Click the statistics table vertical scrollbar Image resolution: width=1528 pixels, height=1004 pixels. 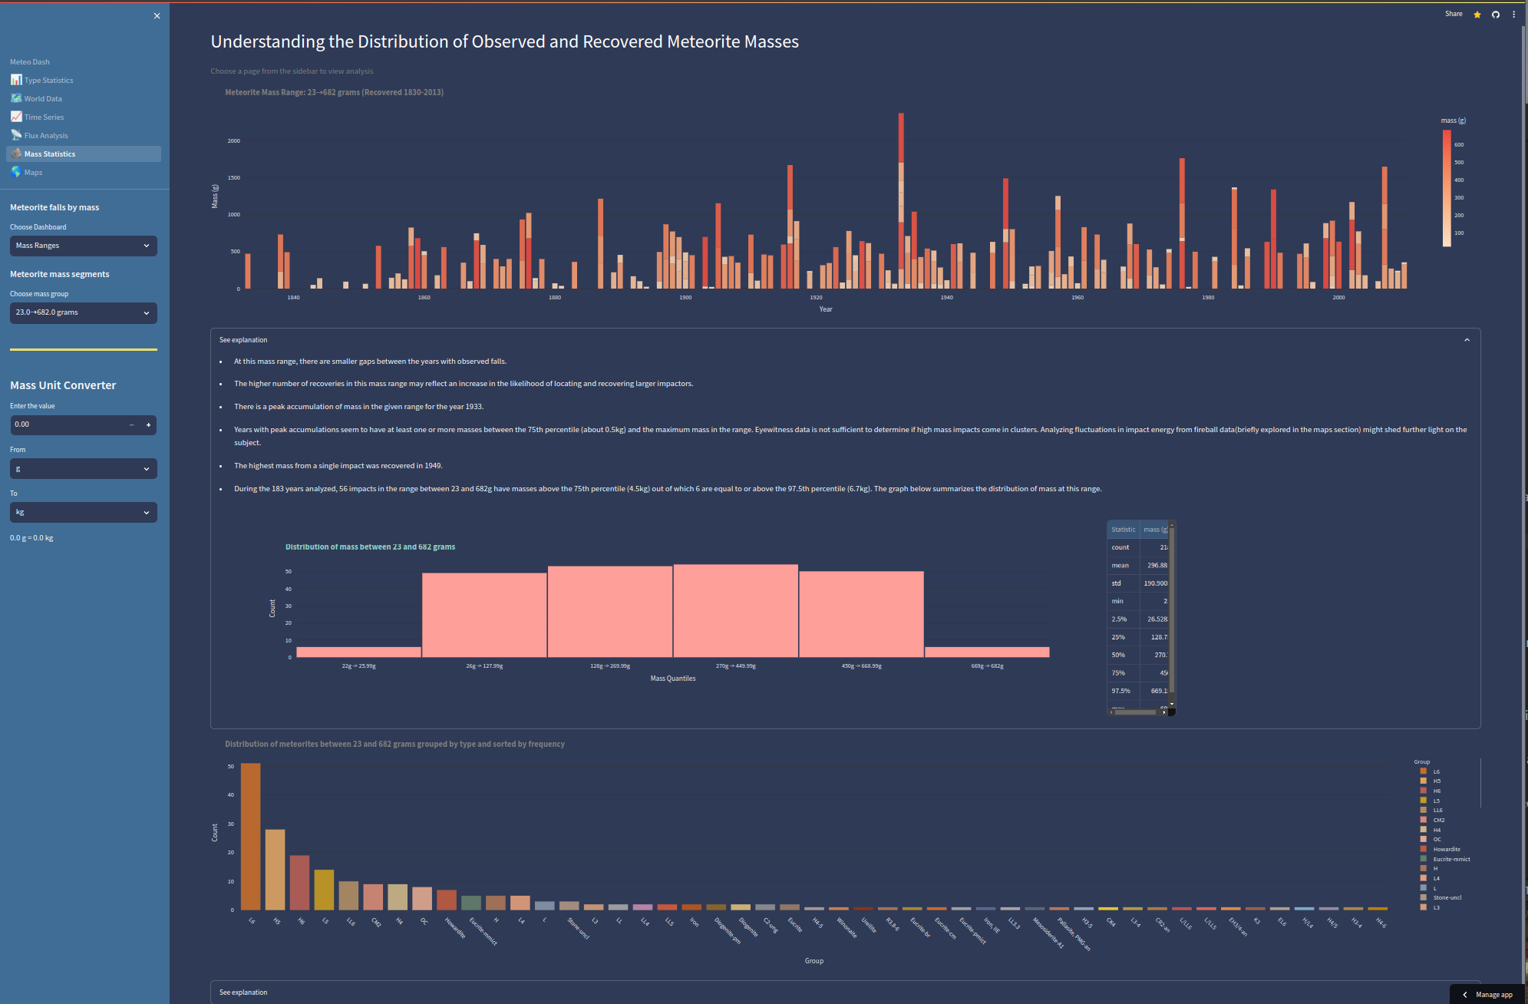tap(1172, 610)
